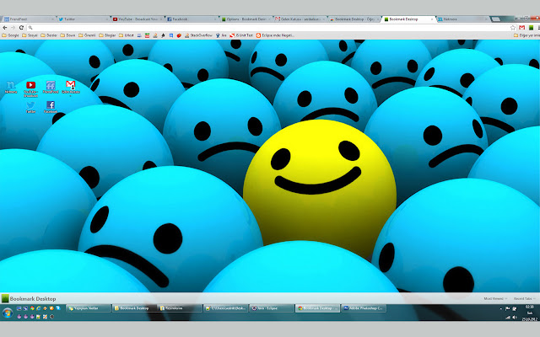Bookmark this page with the star icon

[x=513, y=28]
